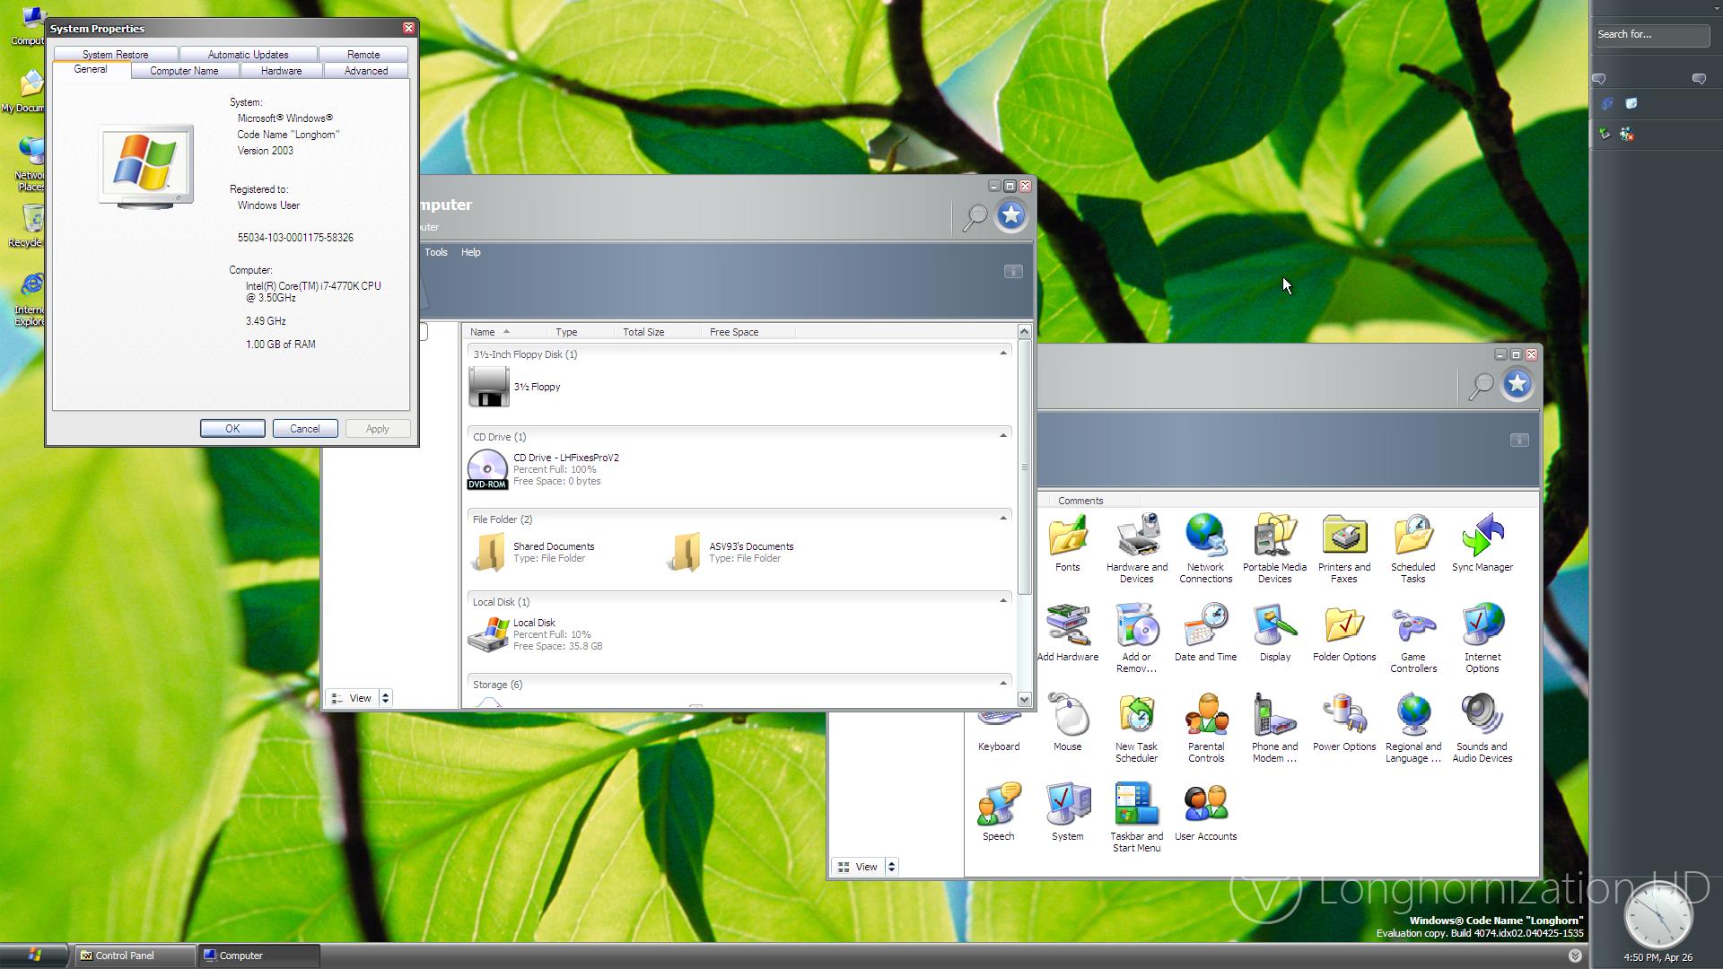Collapse the CD Drive group
The height and width of the screenshot is (969, 1723).
(1002, 435)
